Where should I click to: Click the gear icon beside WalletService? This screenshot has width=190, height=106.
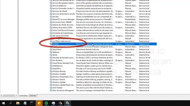point(51,66)
